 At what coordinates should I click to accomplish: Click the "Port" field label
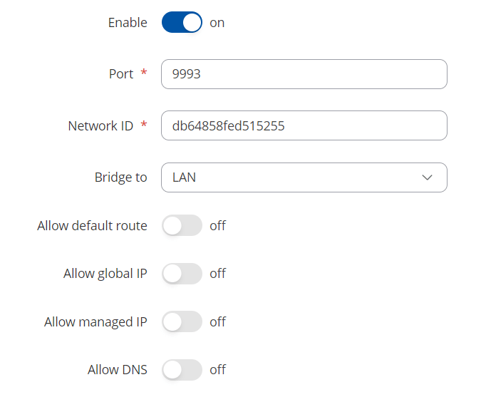(x=120, y=74)
